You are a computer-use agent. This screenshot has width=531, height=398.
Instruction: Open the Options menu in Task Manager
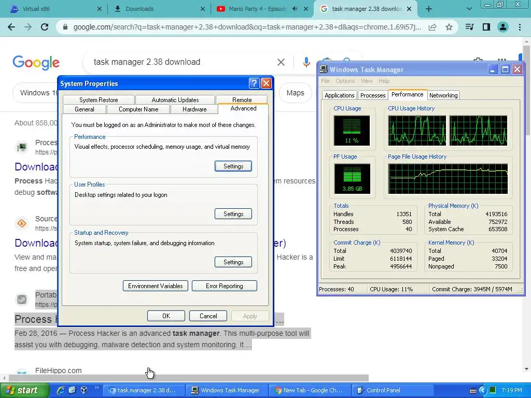point(345,81)
